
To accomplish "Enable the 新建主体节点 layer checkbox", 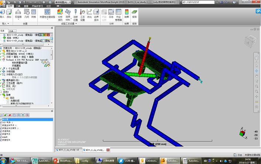I will 1,125.
